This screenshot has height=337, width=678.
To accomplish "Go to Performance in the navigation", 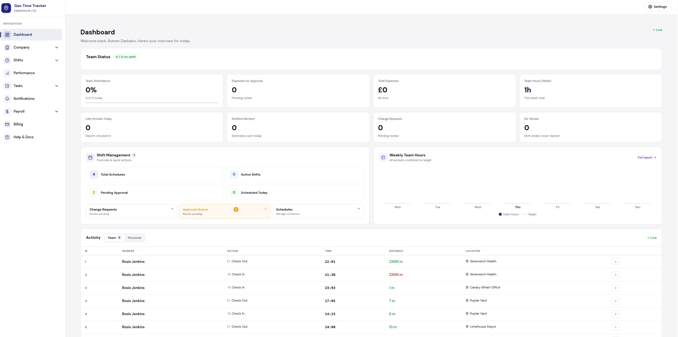I will coord(31,73).
